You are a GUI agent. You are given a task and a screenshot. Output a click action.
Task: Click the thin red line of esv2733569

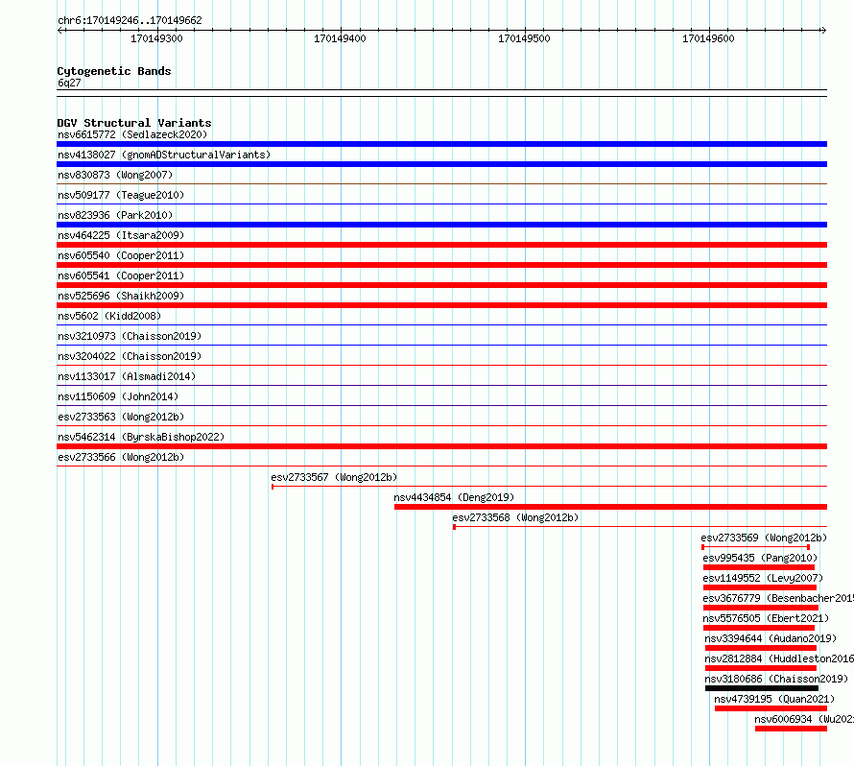[756, 547]
